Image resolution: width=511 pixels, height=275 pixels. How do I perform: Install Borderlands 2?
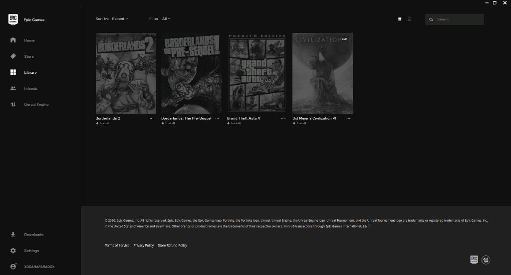103,123
